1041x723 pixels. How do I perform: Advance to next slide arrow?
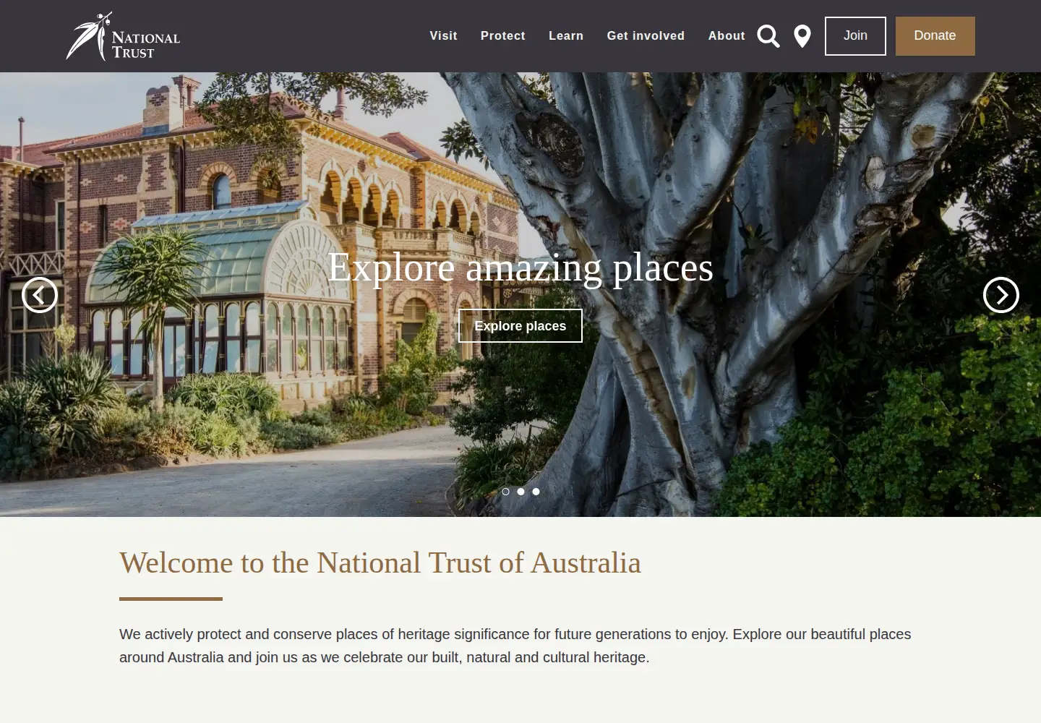(1001, 295)
